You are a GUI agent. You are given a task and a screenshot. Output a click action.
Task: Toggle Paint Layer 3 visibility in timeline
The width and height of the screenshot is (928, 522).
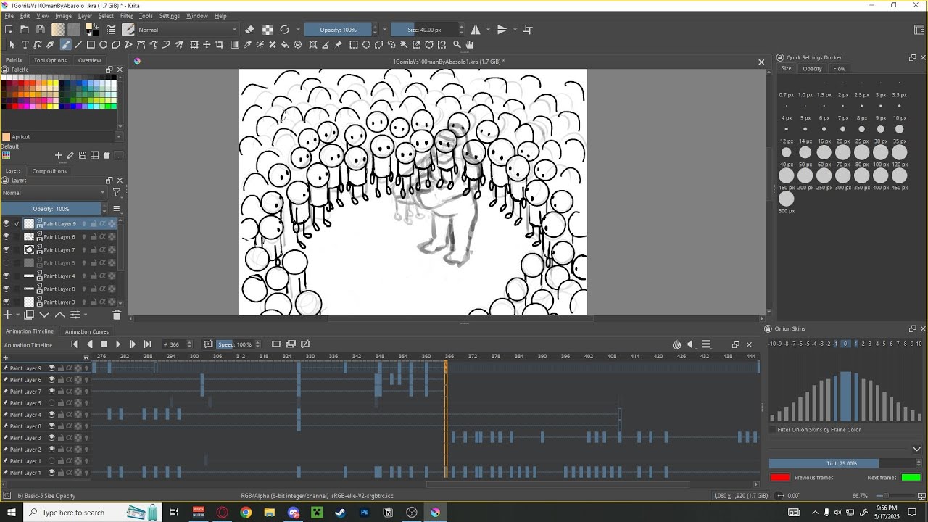point(51,438)
